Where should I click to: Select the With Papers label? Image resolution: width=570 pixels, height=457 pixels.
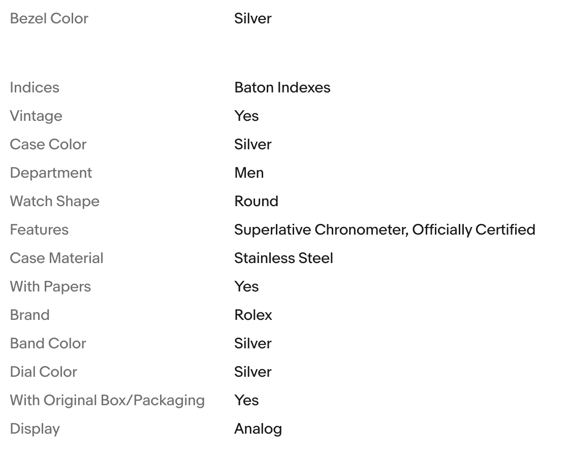[x=50, y=287]
